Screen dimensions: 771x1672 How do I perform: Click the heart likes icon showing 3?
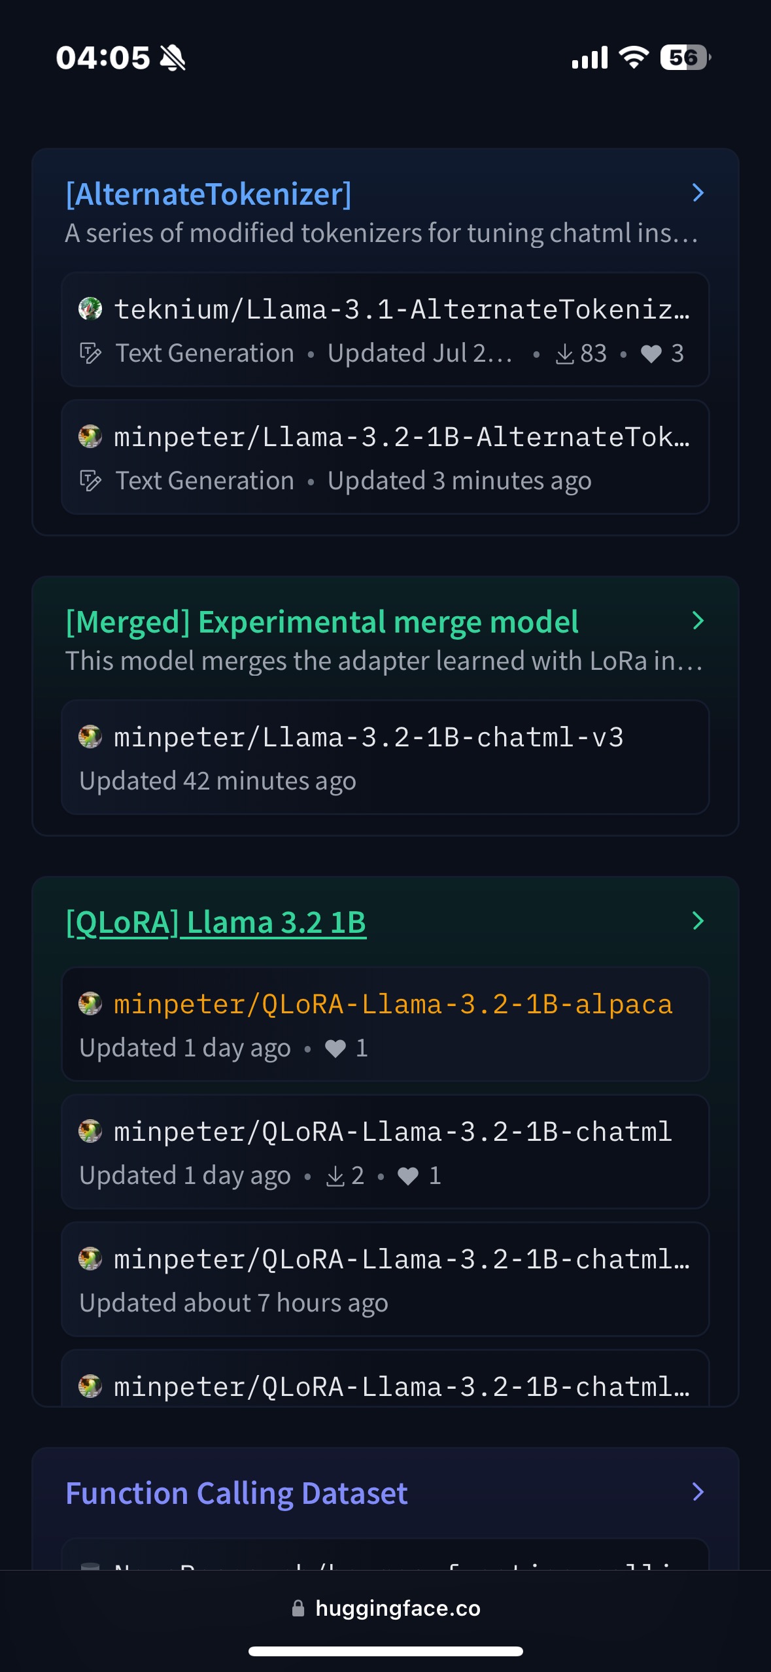coord(651,354)
